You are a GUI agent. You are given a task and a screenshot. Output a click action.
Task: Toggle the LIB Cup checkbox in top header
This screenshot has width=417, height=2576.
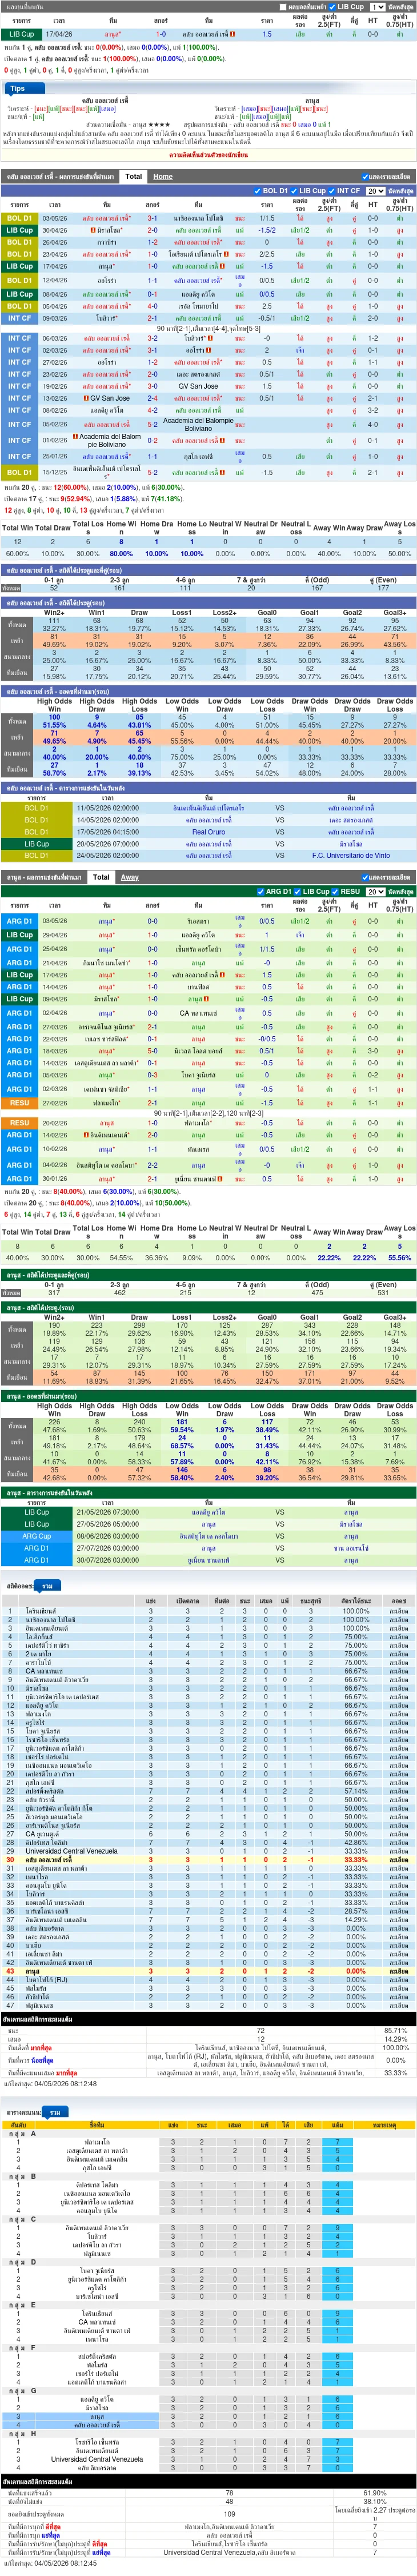coord(333,6)
